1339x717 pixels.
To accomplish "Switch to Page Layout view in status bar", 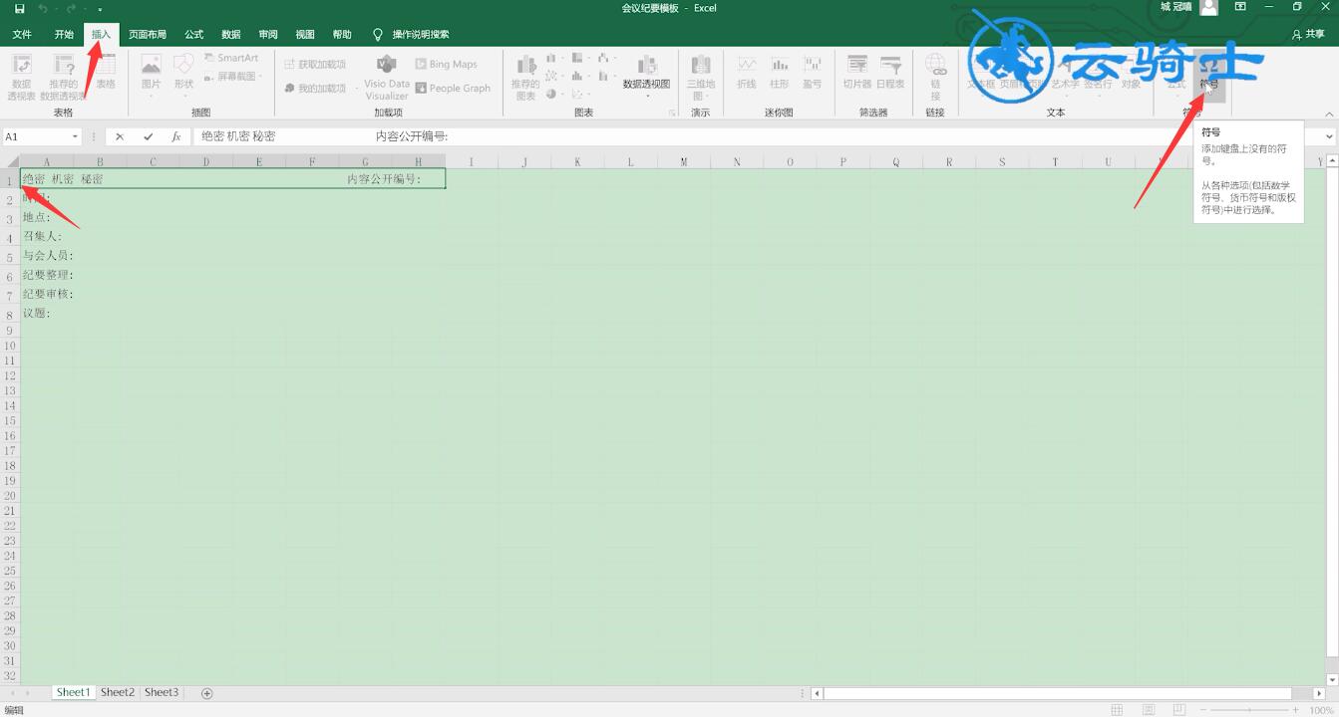I will 1147,710.
